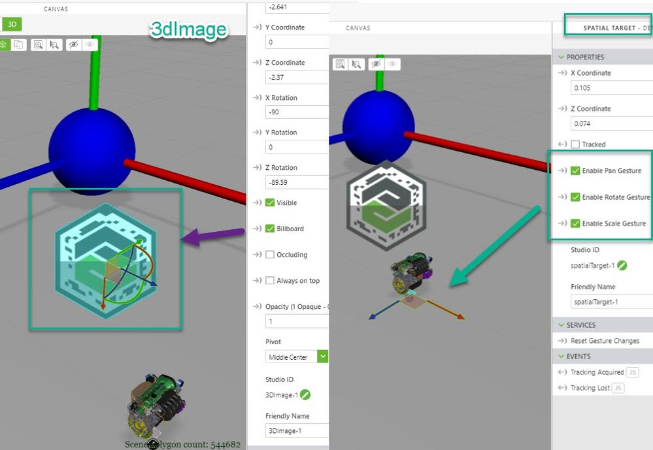Click the Reset Gesture Changes service

(605, 340)
